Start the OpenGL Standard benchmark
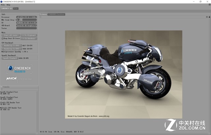The height and width of the screenshot is (135, 211). click(10, 58)
